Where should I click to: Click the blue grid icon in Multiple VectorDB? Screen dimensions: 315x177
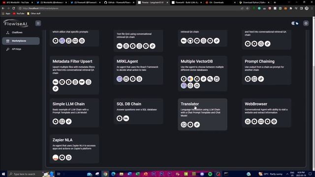[184, 86]
